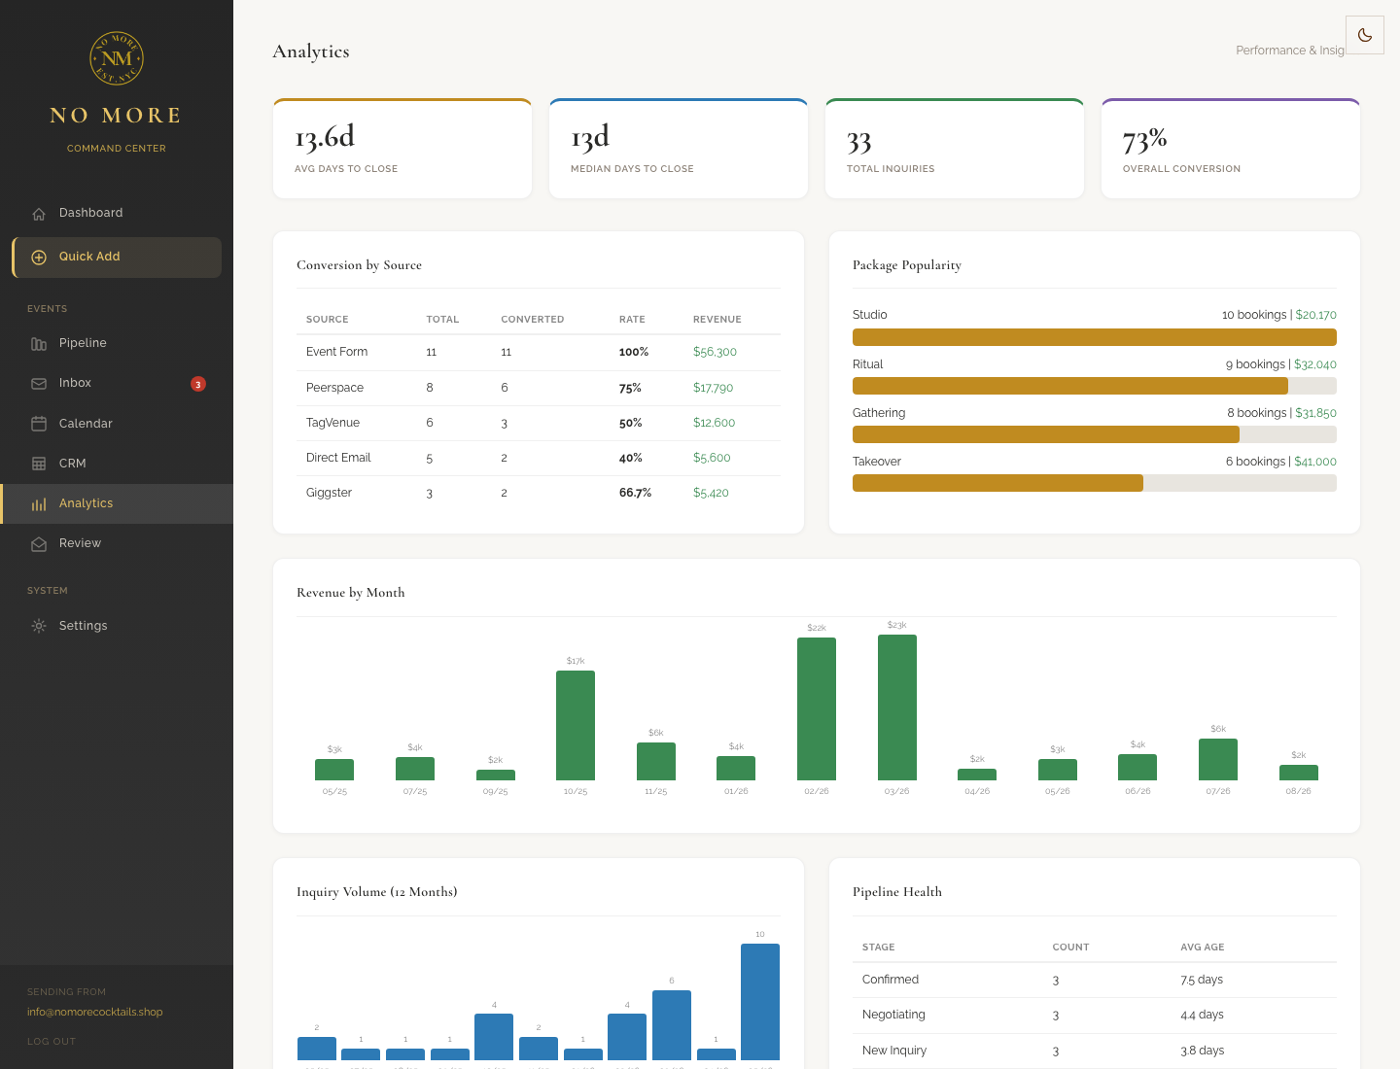Select the Direct Email source row
Image resolution: width=1400 pixels, height=1069 pixels.
(539, 458)
